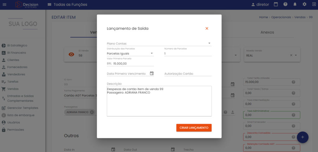
Task: Go to Vendedores in sidebar
Action: pos(13,74)
